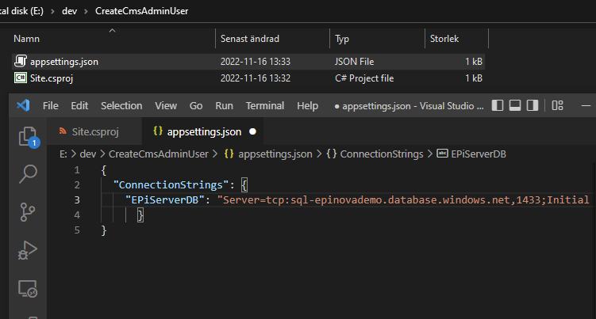Toggle the primary side bar visibility
Screen dimensions: 596x319
[x=498, y=105]
